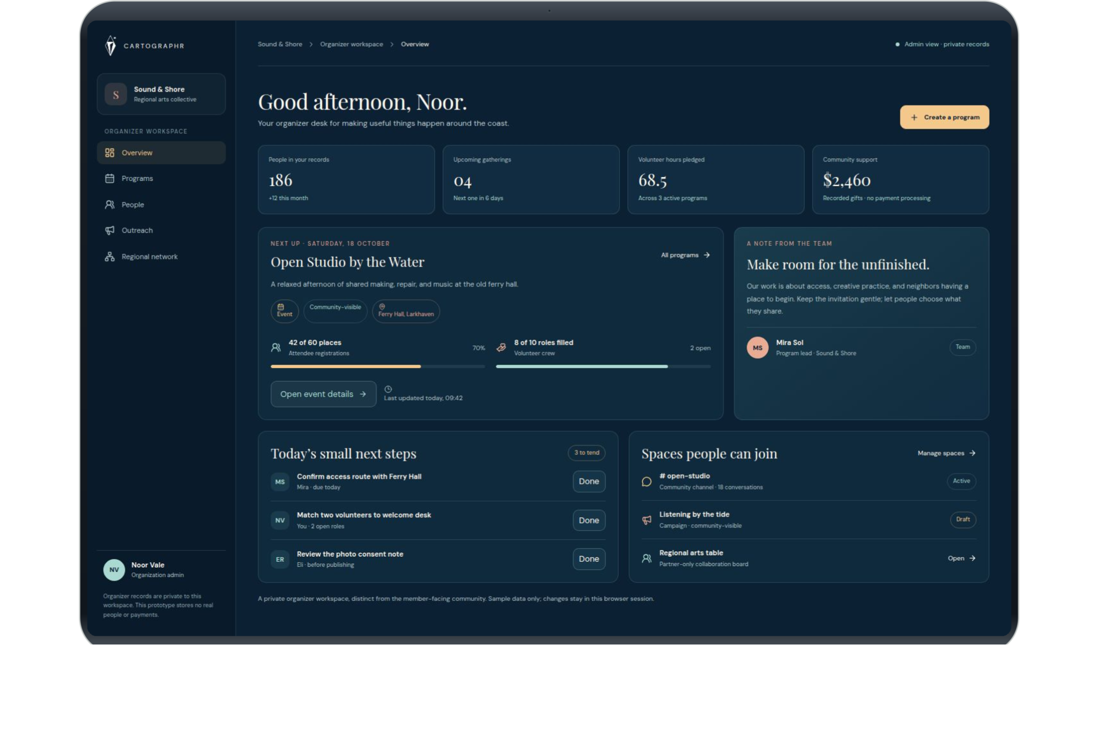Click Noor Vale profile name
Viewport: 1098px width, 749px height.
click(148, 565)
